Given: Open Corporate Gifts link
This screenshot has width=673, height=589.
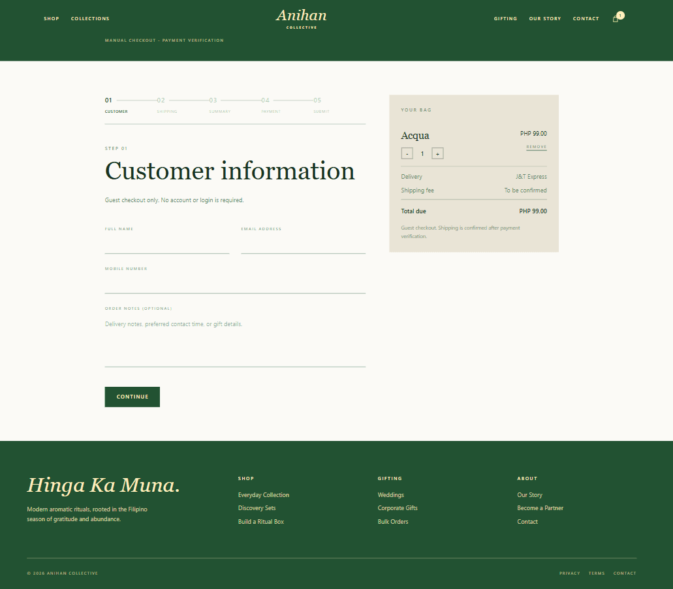Looking at the screenshot, I should point(398,508).
